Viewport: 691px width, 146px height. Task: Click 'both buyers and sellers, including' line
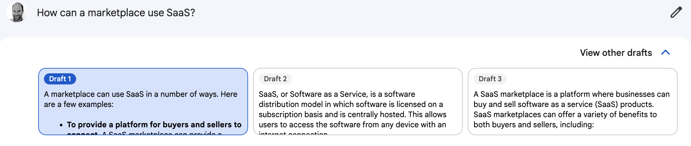pos(533,125)
